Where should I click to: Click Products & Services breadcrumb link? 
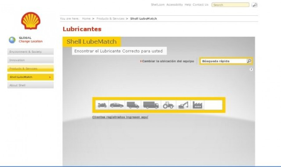coord(111,19)
